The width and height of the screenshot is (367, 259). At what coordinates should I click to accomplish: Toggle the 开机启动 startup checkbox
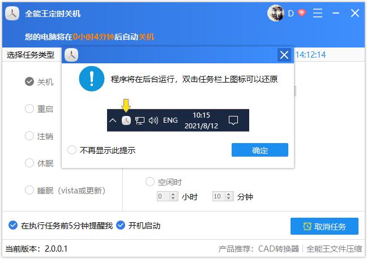point(138,226)
